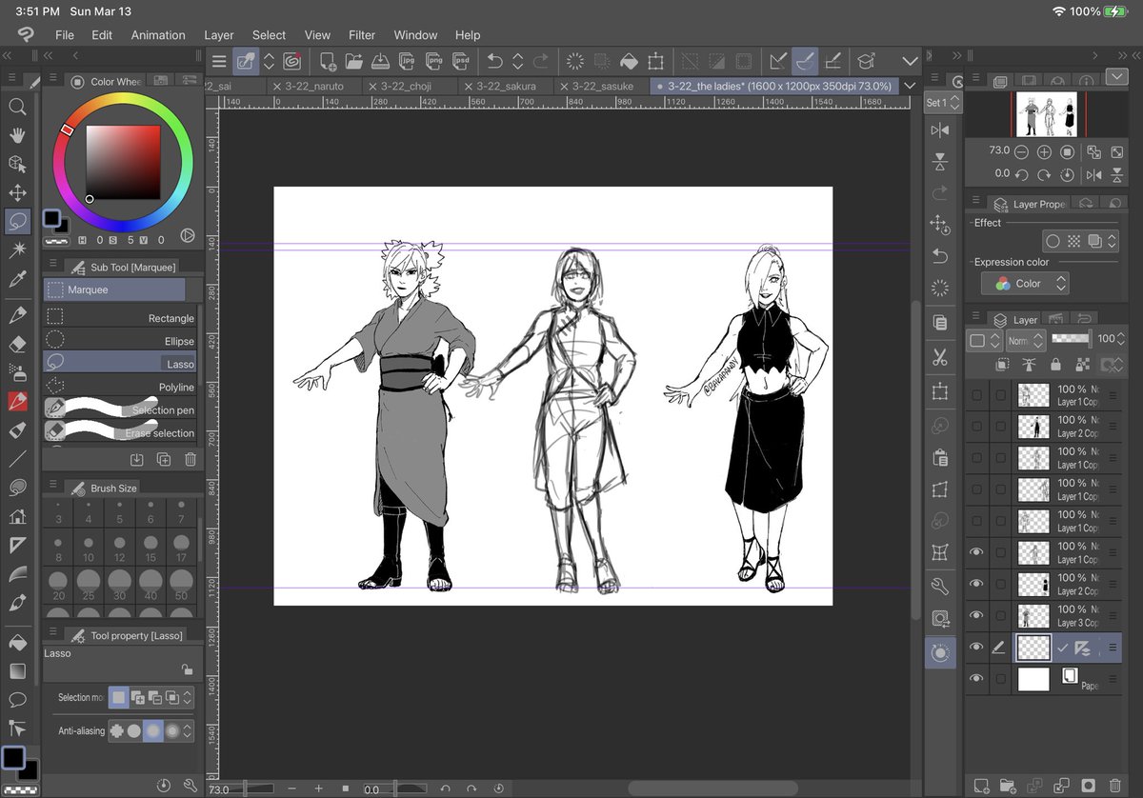This screenshot has width=1143, height=798.
Task: Open the palette color dropdown in Layer panel
Action: 985,340
